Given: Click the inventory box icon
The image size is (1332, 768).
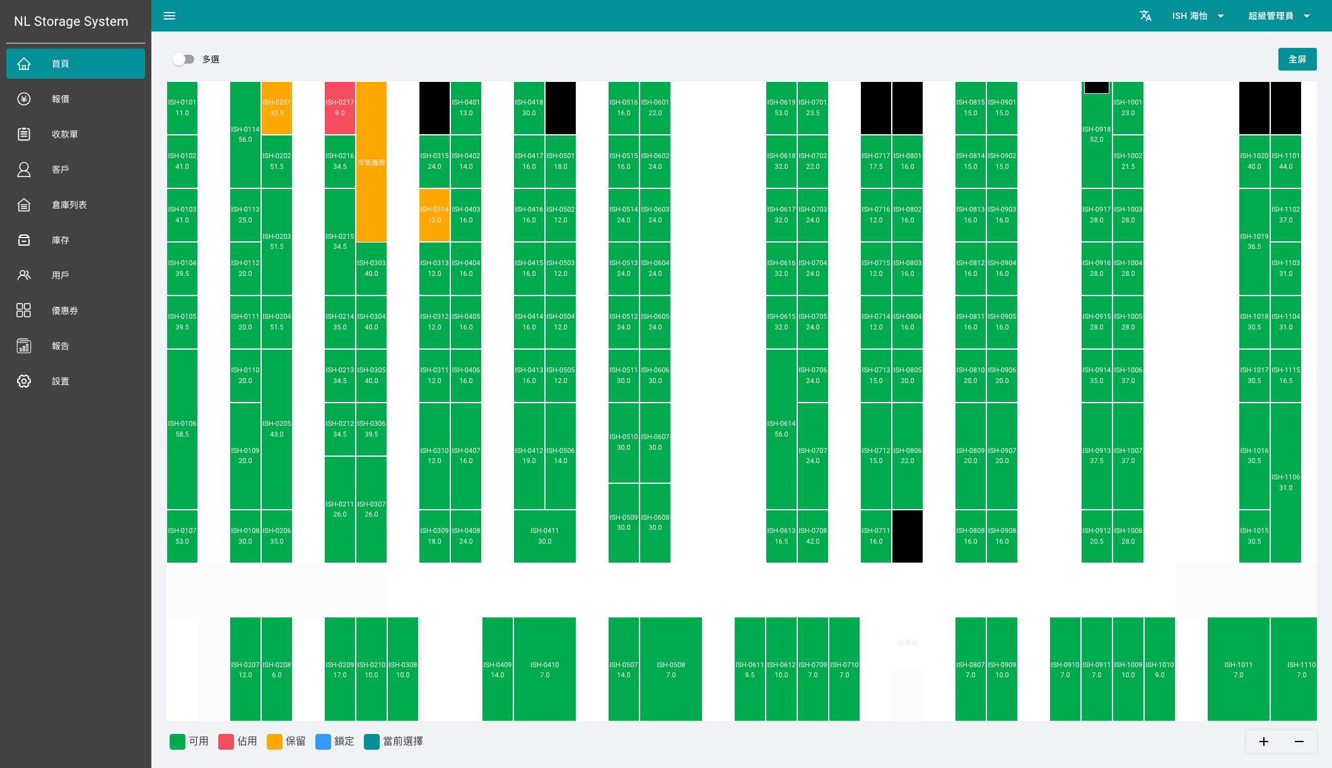Looking at the screenshot, I should [24, 240].
